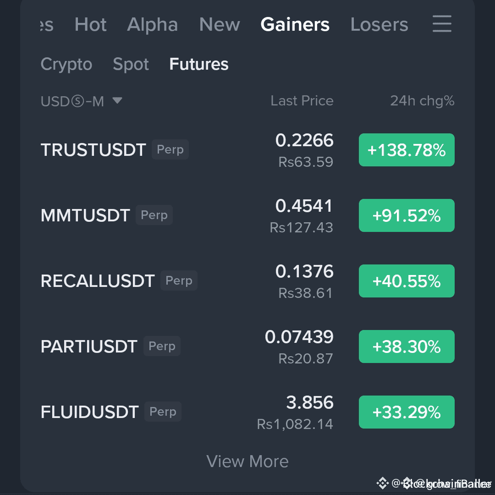Select the New listings tab
This screenshot has height=495, width=495.
click(x=220, y=25)
